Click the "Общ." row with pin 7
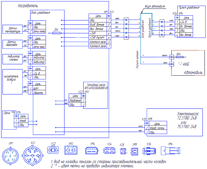This screenshot has height=169, width=207. (x=100, y=20)
